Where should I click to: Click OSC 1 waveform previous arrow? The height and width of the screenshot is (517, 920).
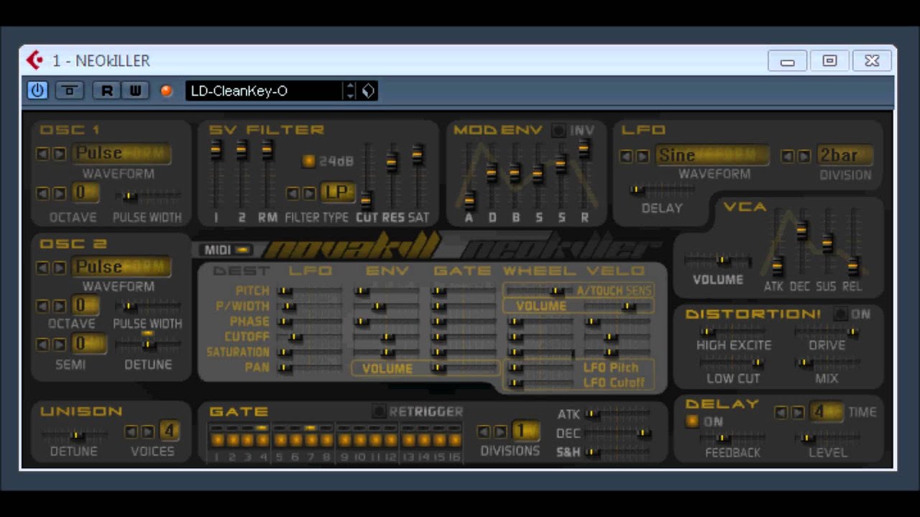tap(43, 154)
